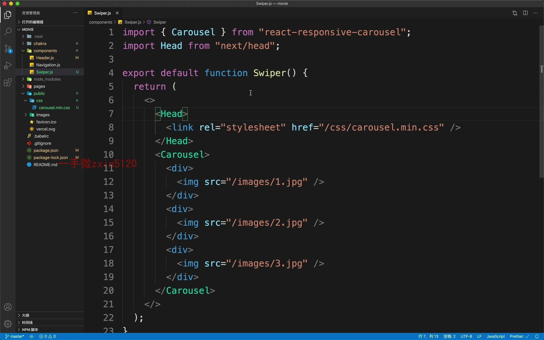Open README.md file
The width and height of the screenshot is (544, 340).
pos(50,165)
